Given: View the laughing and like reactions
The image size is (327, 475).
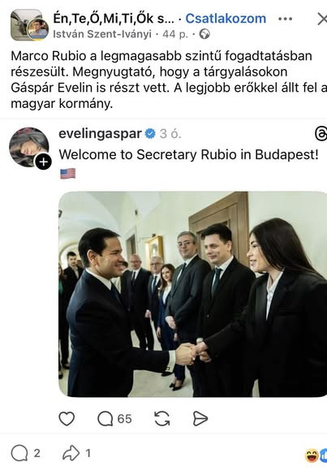Looking at the screenshot, I should (x=316, y=456).
